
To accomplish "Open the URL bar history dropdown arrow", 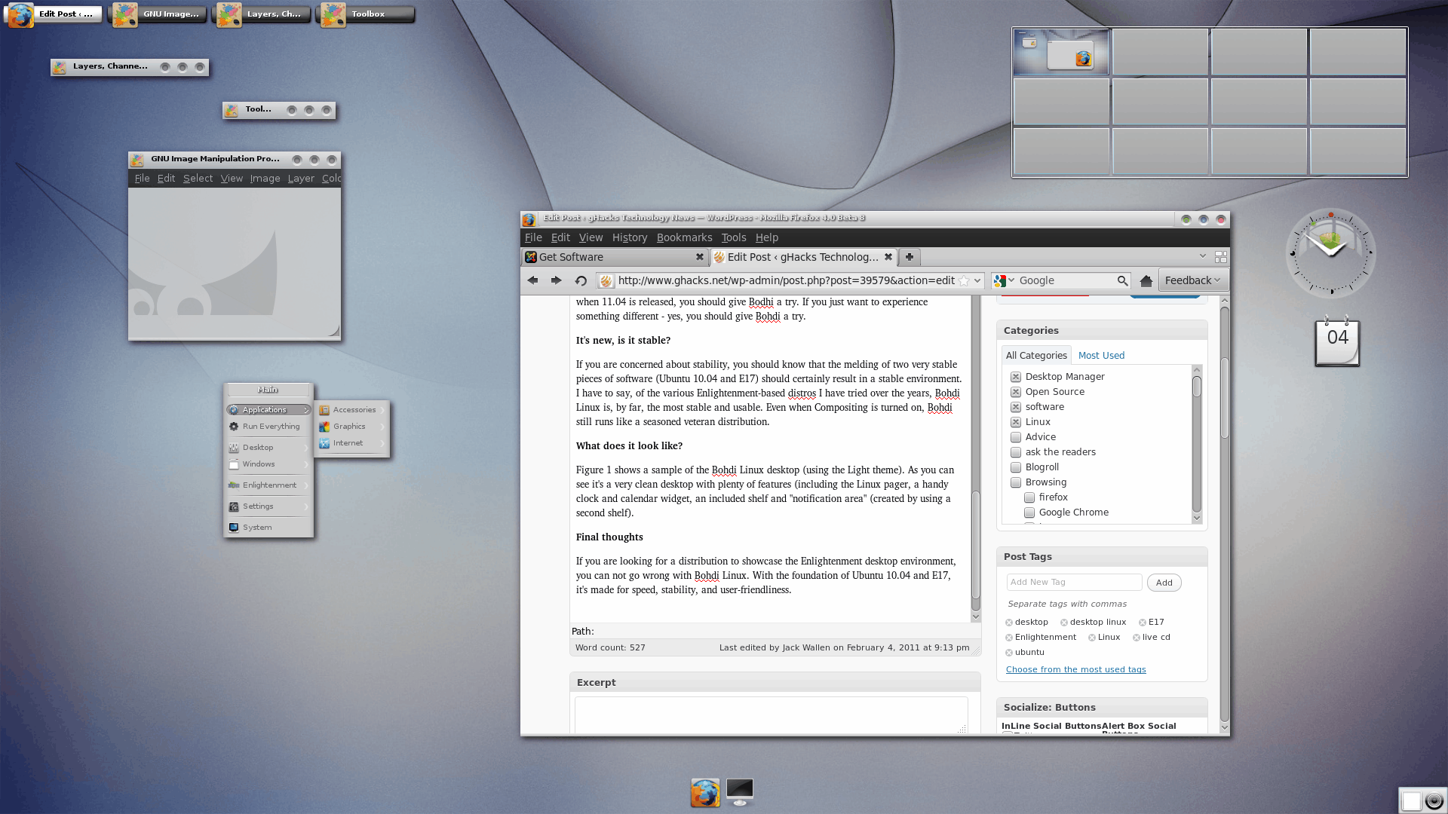I will pos(977,280).
